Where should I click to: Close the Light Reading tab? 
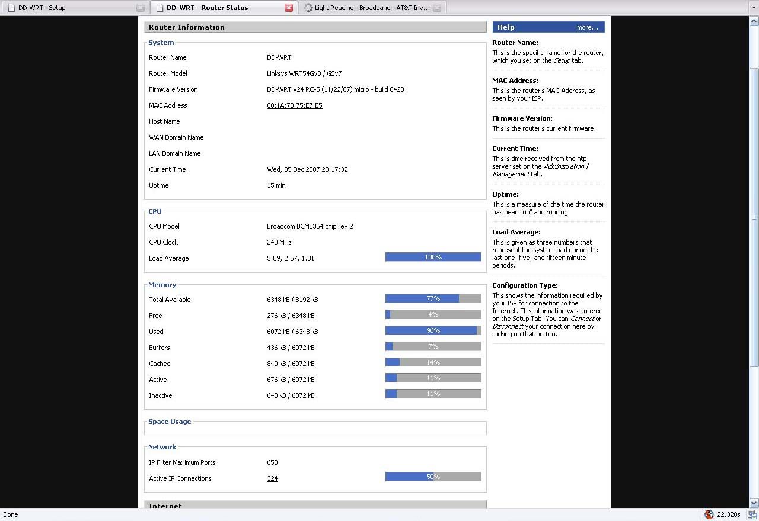coord(437,8)
